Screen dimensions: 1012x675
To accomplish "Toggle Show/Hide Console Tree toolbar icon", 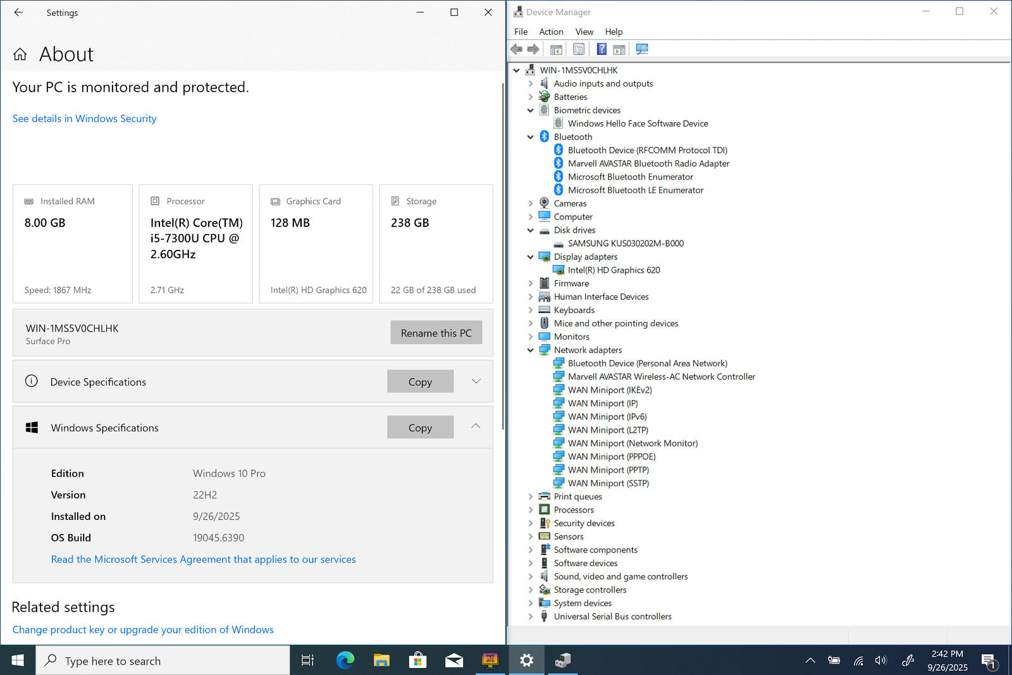I will click(x=556, y=49).
